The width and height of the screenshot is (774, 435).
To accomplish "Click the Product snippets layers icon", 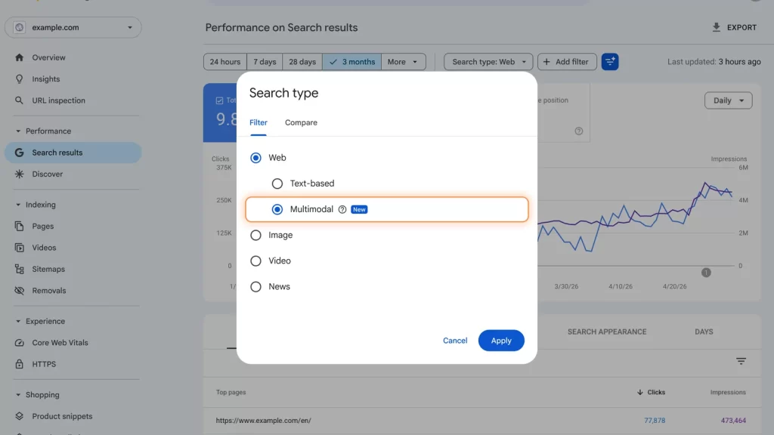I will coord(19,416).
